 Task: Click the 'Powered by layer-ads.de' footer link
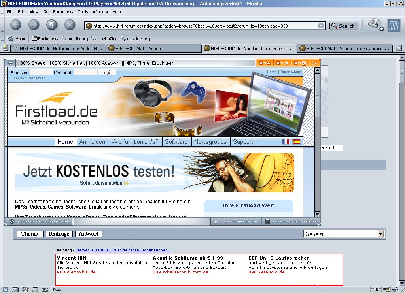pyautogui.click(x=39, y=221)
